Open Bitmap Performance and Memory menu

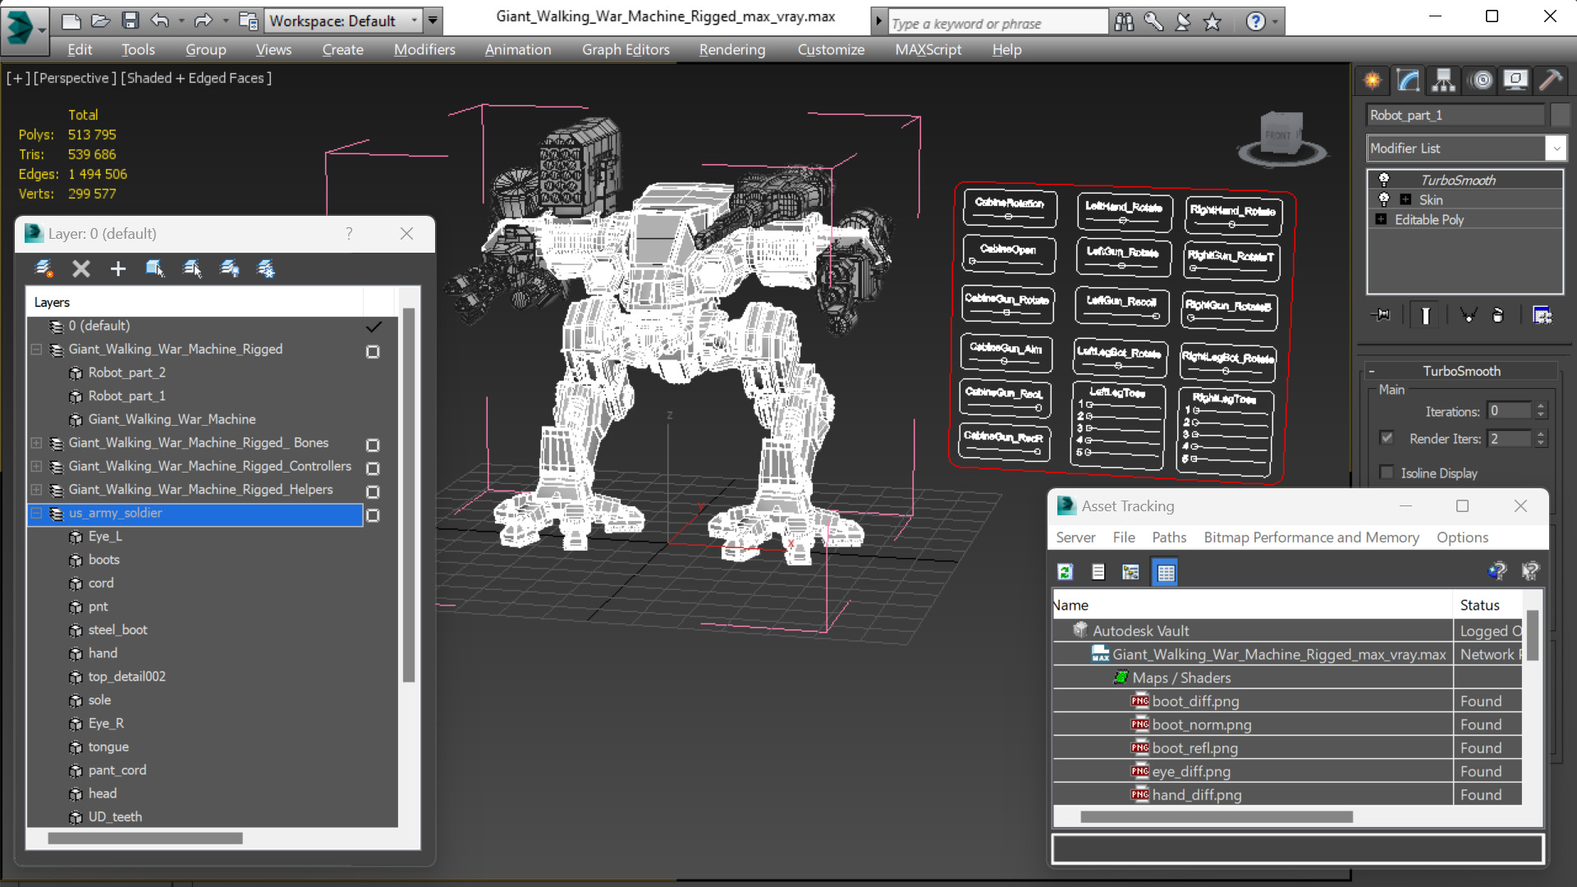(1311, 537)
